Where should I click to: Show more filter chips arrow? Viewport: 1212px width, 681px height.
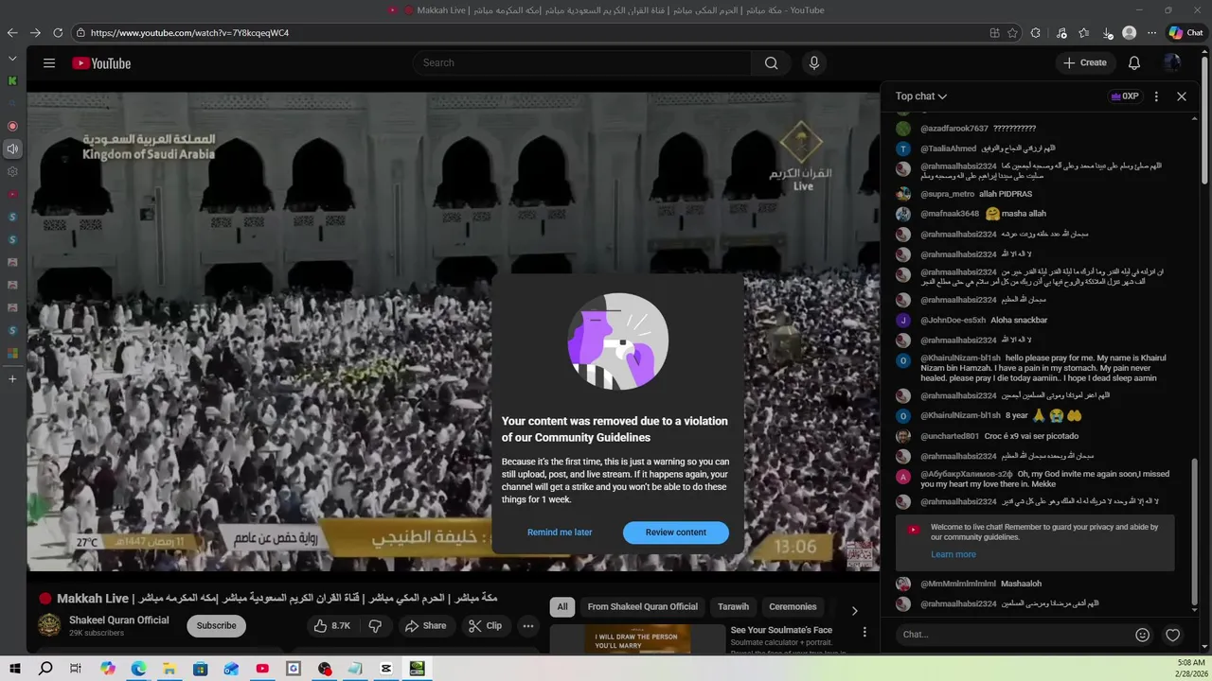(x=854, y=610)
